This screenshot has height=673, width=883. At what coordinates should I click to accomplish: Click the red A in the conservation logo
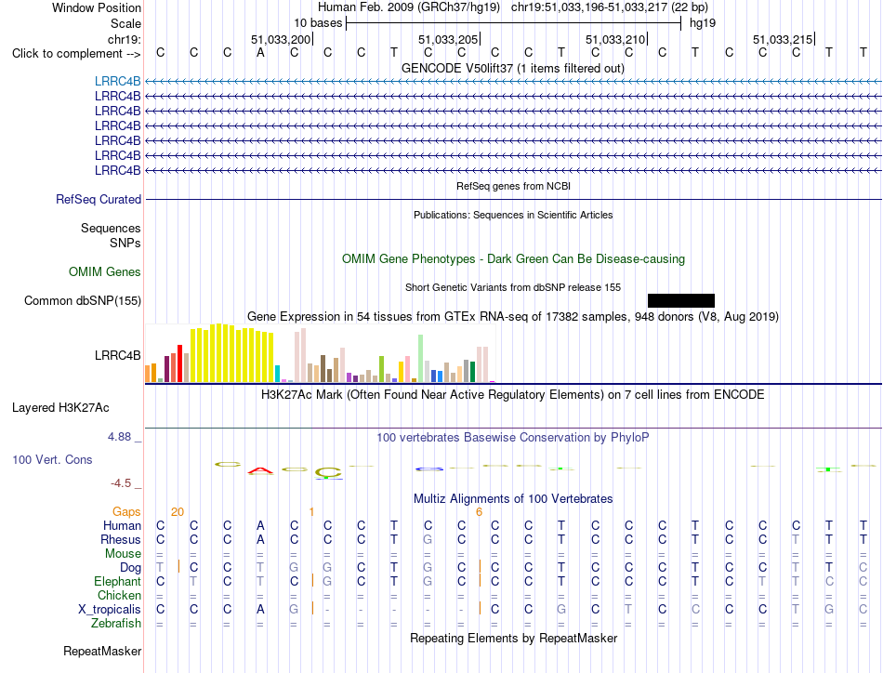[x=260, y=470]
